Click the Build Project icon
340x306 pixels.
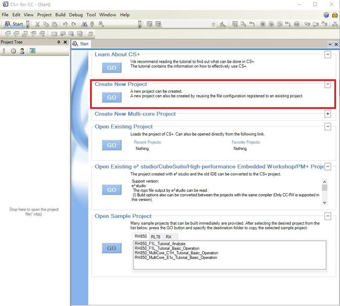click(x=150, y=24)
